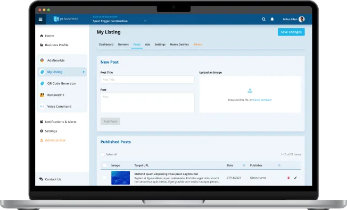
Task: Click the browse computer link
Action: click(262, 100)
